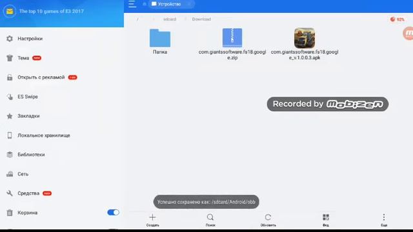Open Настройки settings gear icon
The width and height of the screenshot is (413, 232).
[10, 39]
